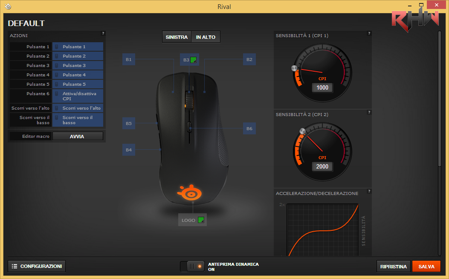Click the CPI 1 dial knob
Viewport: 449px width, 279px height.
click(x=294, y=68)
